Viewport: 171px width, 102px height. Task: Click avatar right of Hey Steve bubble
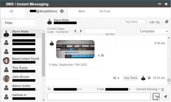(143, 78)
